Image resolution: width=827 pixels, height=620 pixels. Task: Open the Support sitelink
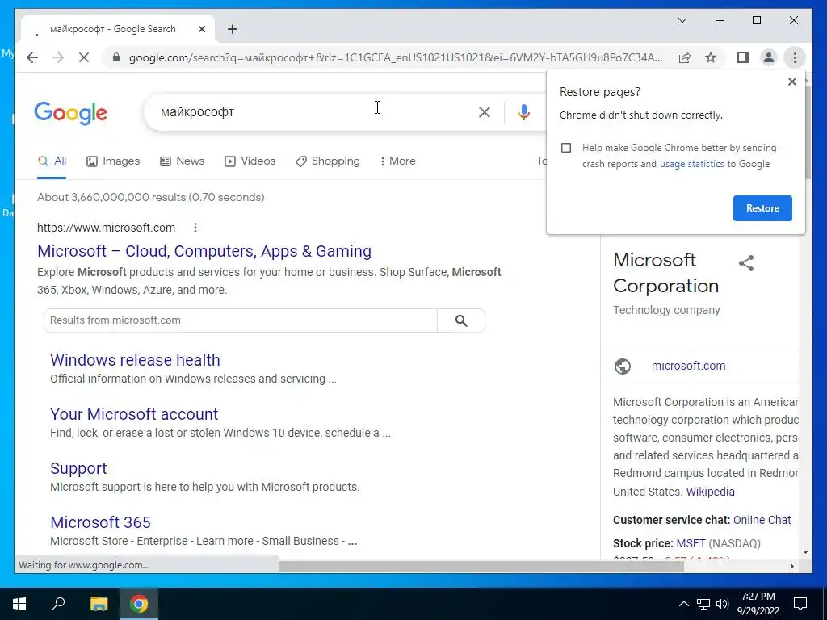(78, 468)
